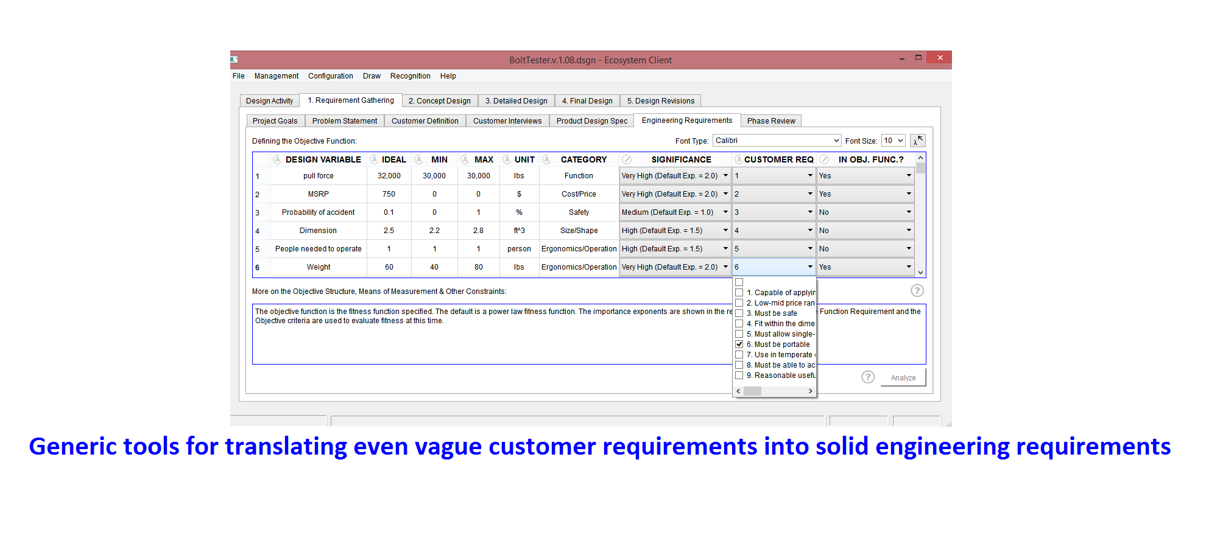Click the circled A icon before IDEAL header

(374, 159)
